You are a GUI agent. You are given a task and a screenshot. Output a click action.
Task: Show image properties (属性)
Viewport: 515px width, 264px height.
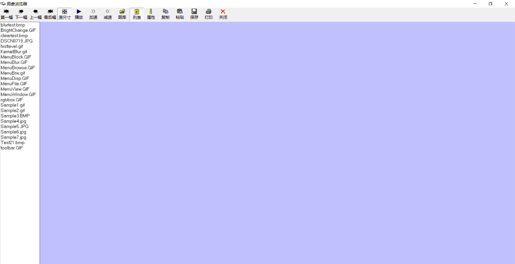(x=151, y=14)
